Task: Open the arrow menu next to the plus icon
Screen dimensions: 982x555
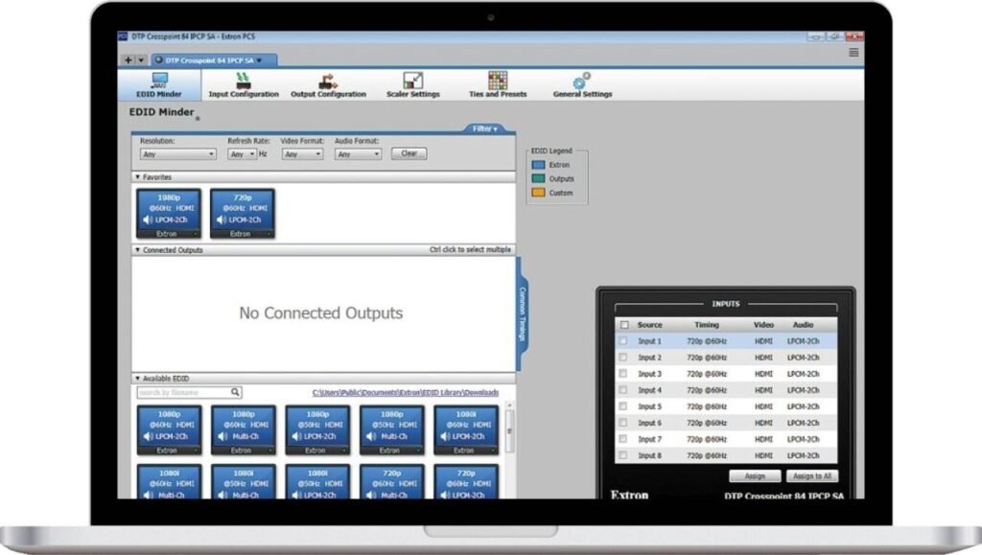Action: click(x=141, y=60)
